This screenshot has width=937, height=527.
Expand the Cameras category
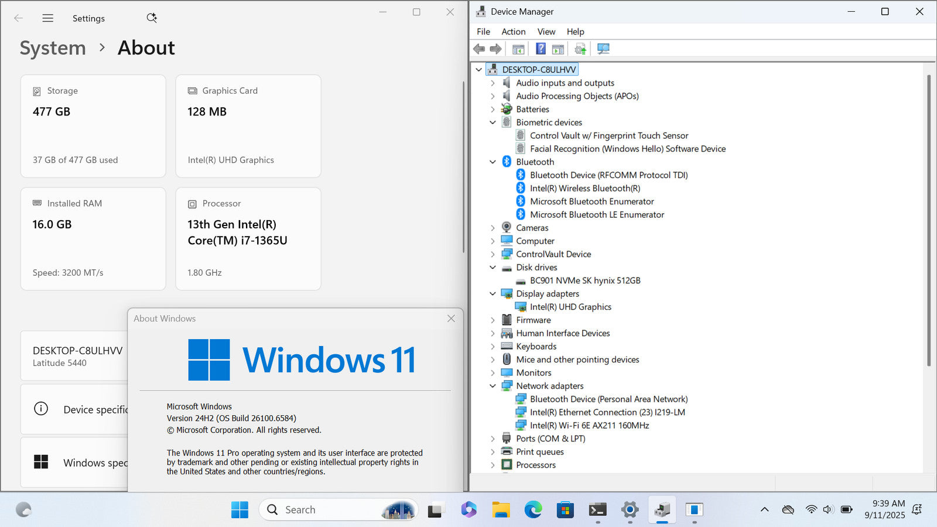click(x=493, y=228)
